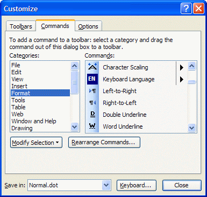Click the Double Underline D icon
Image resolution: width=207 pixels, height=197 pixels.
coord(92,115)
